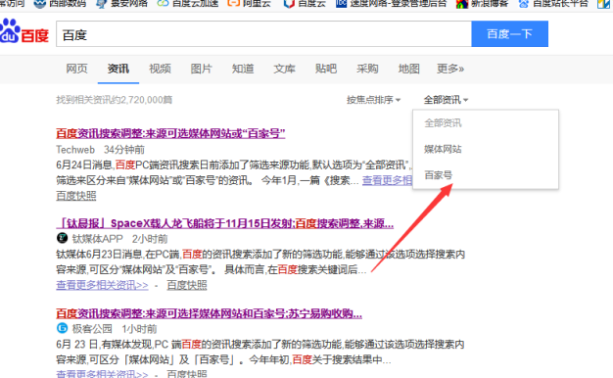Click the 34分钟前 timestamp
This screenshot has height=378, width=613.
pyautogui.click(x=124, y=150)
